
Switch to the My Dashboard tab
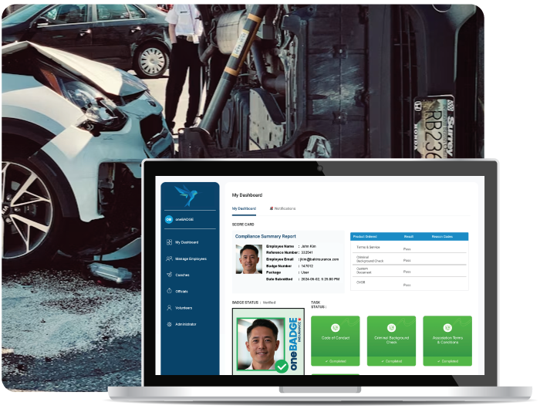click(x=244, y=209)
